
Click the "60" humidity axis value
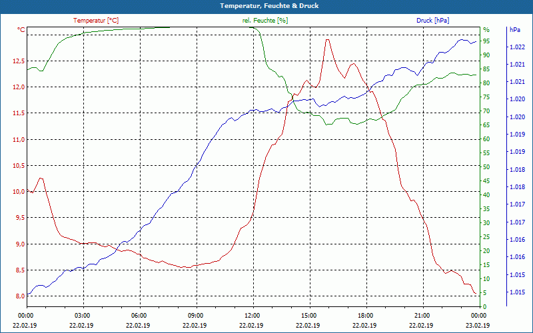(486, 139)
